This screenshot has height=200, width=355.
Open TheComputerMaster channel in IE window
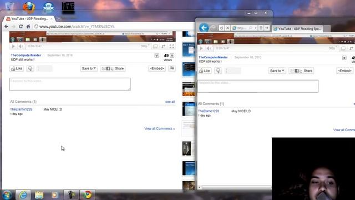(213, 57)
